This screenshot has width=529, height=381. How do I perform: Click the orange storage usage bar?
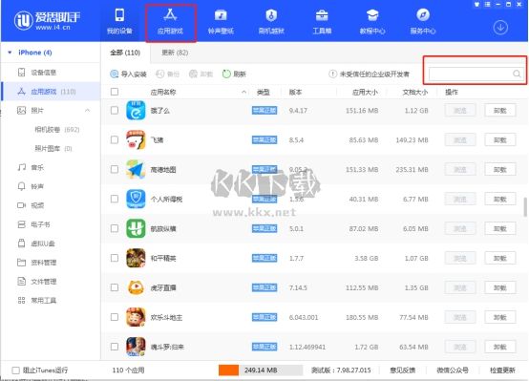click(x=228, y=370)
